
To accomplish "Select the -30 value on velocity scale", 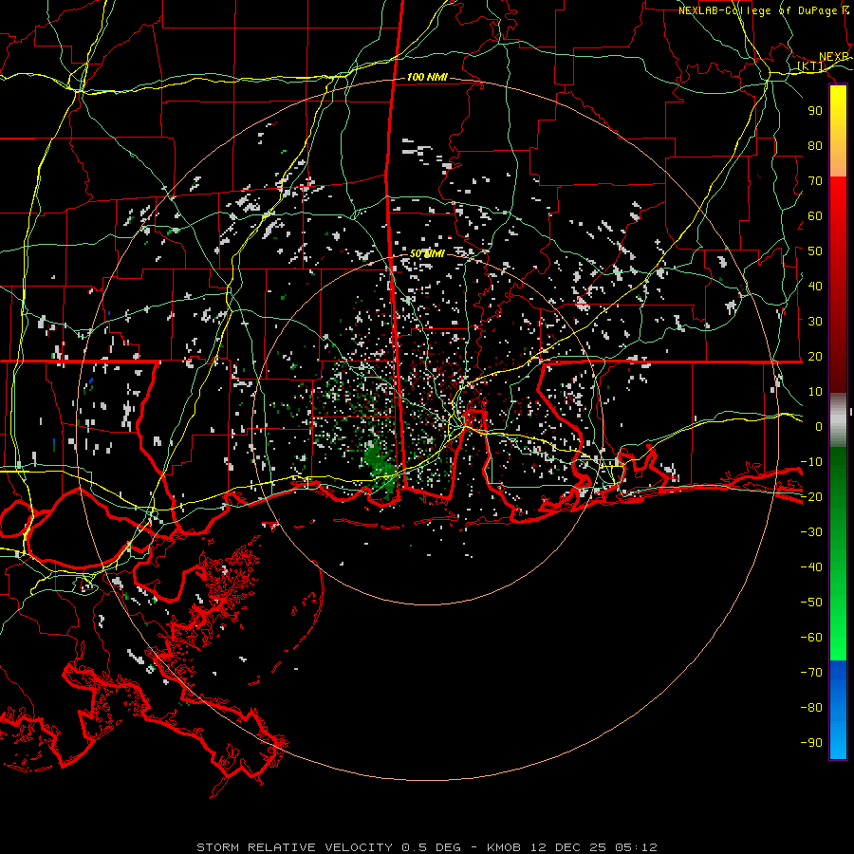I will click(x=811, y=532).
